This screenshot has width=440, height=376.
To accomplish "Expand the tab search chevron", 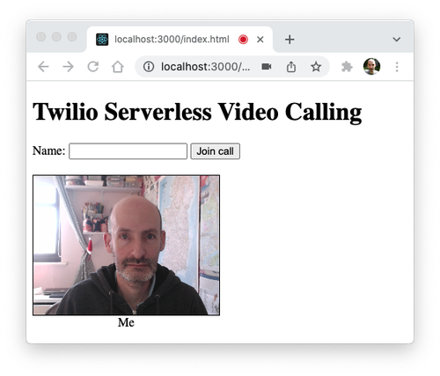I will pos(397,40).
